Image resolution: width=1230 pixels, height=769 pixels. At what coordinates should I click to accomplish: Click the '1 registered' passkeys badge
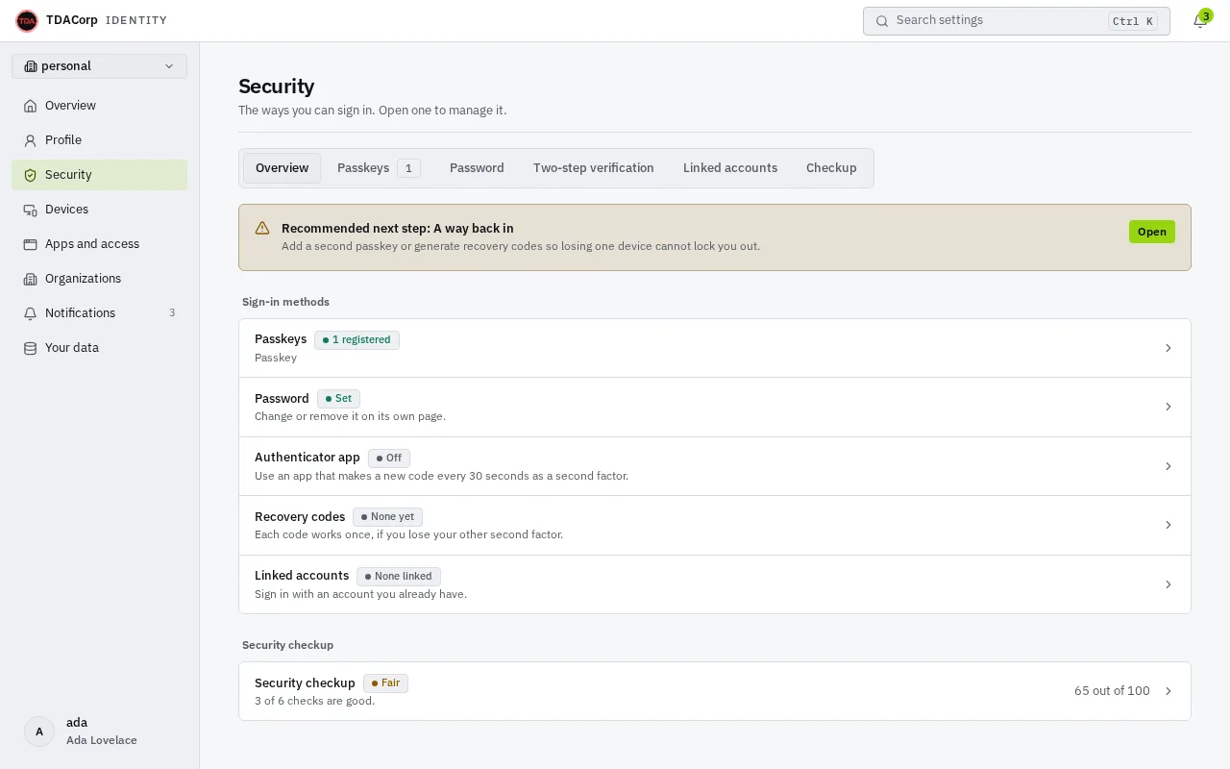pos(357,339)
